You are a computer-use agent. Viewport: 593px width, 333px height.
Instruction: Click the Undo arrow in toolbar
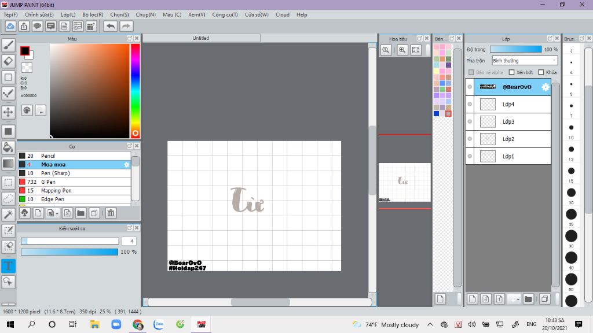(x=111, y=26)
